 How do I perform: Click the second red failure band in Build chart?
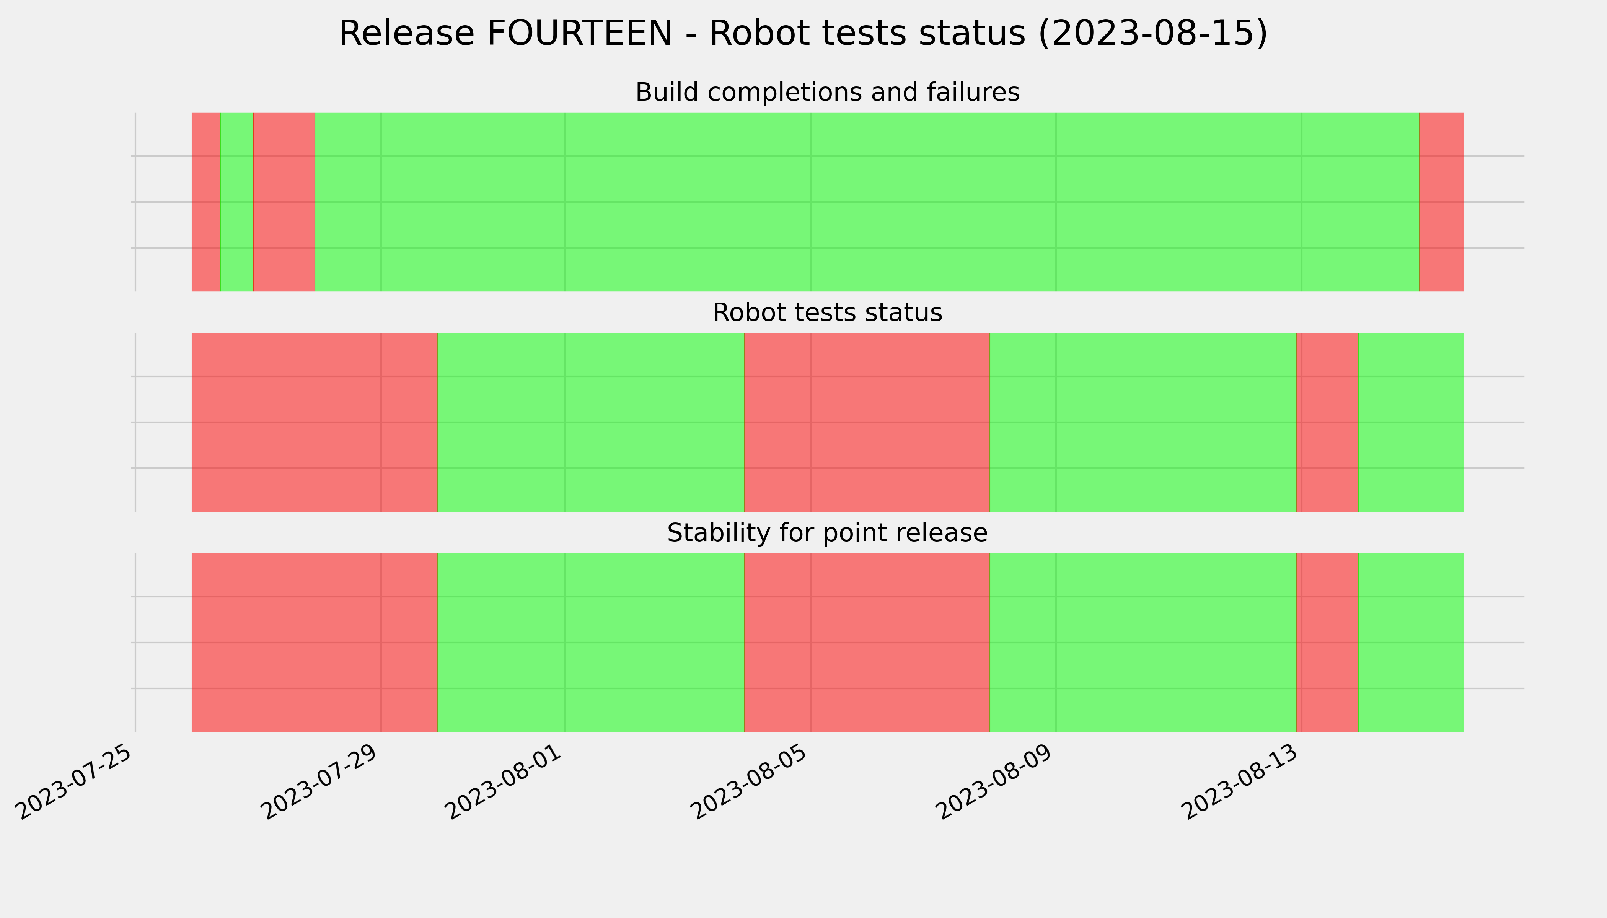(284, 202)
